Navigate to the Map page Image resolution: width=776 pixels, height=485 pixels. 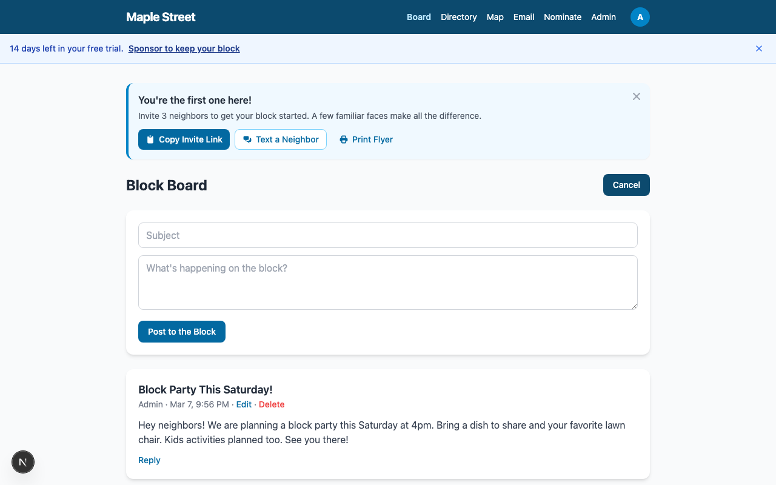pyautogui.click(x=495, y=17)
